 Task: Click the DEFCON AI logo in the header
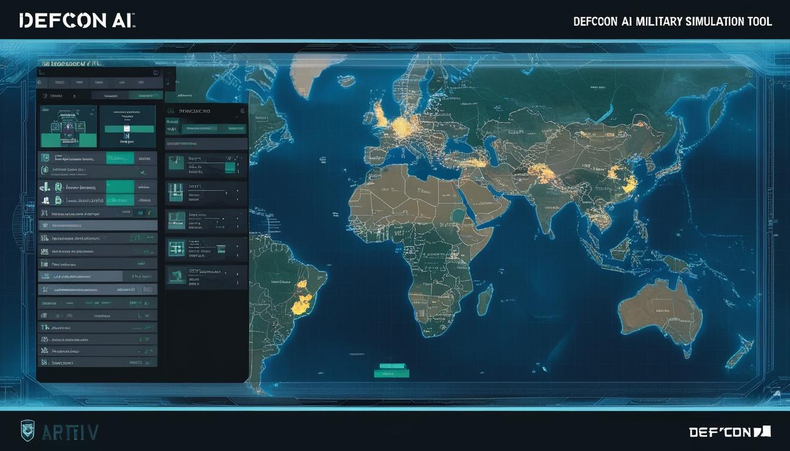point(77,19)
